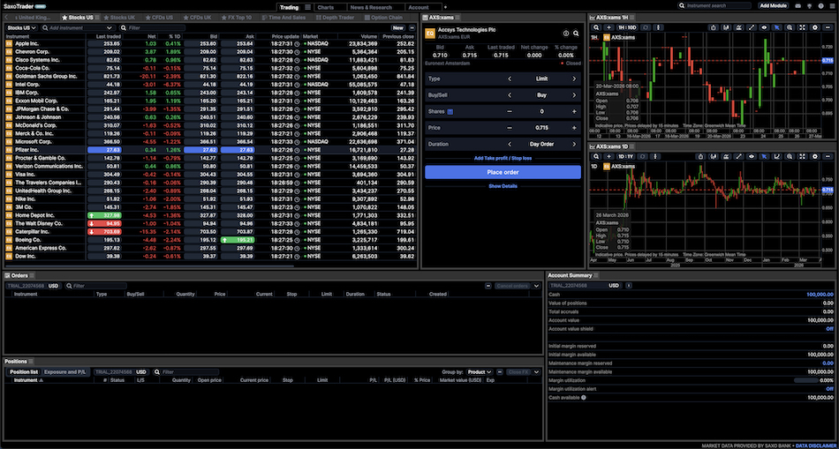Click Add Take profit / Stop loss link
The height and width of the screenshot is (449, 839).
click(x=503, y=158)
